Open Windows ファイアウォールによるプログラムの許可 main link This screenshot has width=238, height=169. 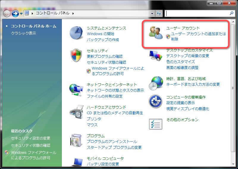pyautogui.click(x=118, y=71)
